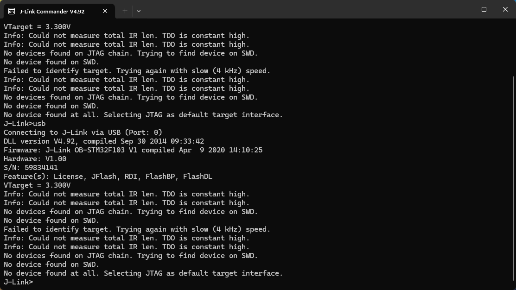The height and width of the screenshot is (290, 516).
Task: Click the Feature(s): License, JFlash line
Action: (108, 177)
